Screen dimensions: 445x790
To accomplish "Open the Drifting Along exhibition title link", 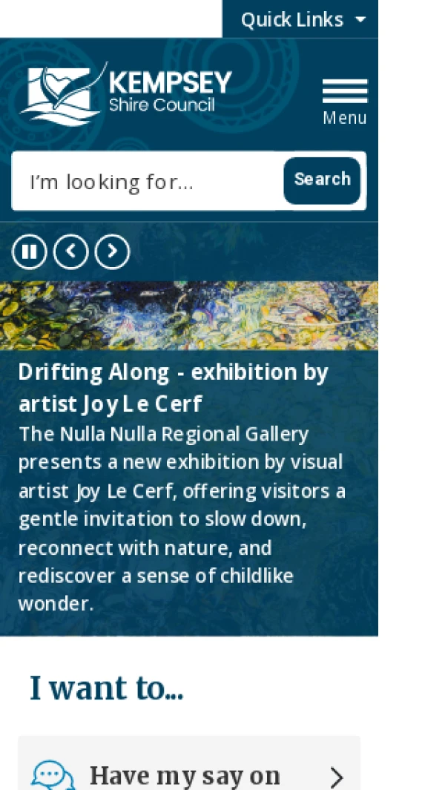I will pos(173,372).
